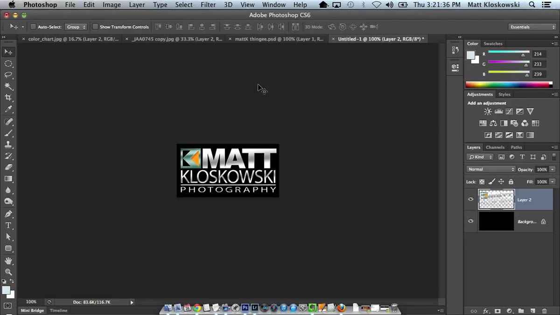Toggle lock image pixels brush icon

pos(491,182)
